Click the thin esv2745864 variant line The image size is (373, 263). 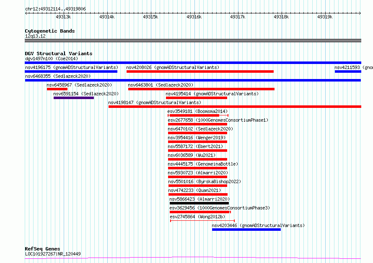coord(202,221)
